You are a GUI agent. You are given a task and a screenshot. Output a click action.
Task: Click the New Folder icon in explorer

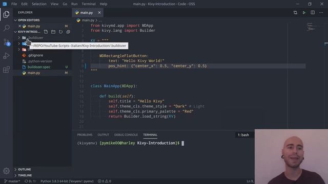click(53, 32)
